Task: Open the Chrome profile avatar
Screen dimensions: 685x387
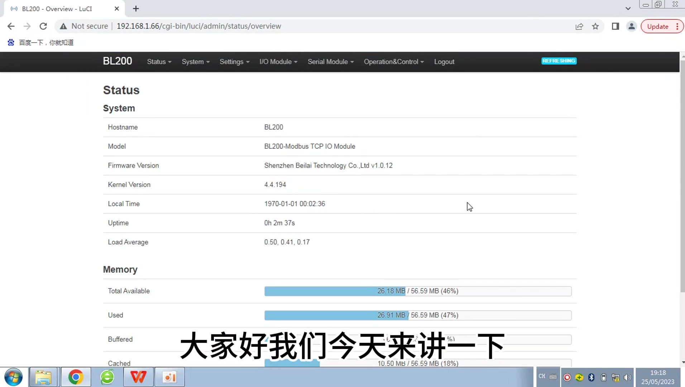Action: tap(631, 26)
